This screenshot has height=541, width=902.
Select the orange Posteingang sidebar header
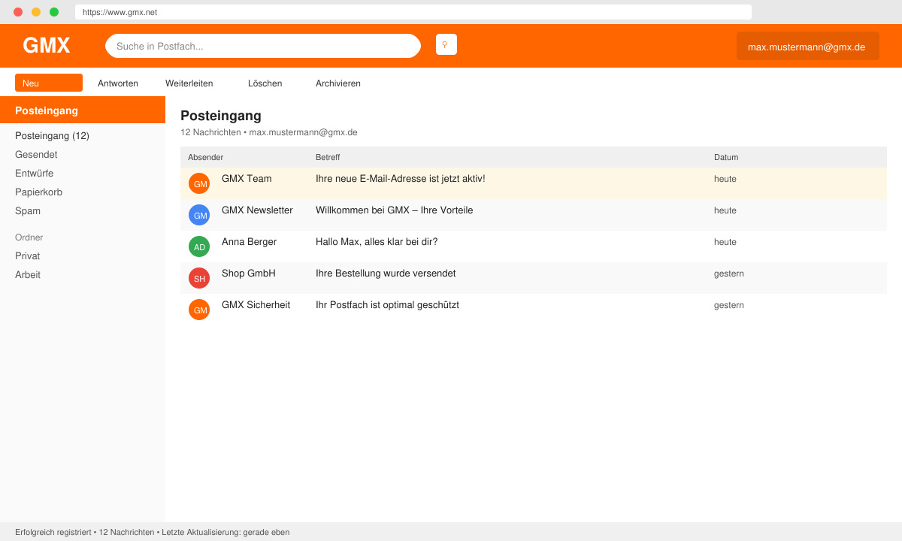[83, 110]
